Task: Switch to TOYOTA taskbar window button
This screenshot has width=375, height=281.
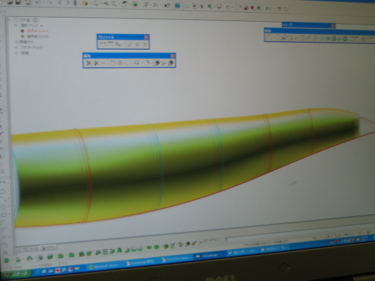Action: [178, 259]
